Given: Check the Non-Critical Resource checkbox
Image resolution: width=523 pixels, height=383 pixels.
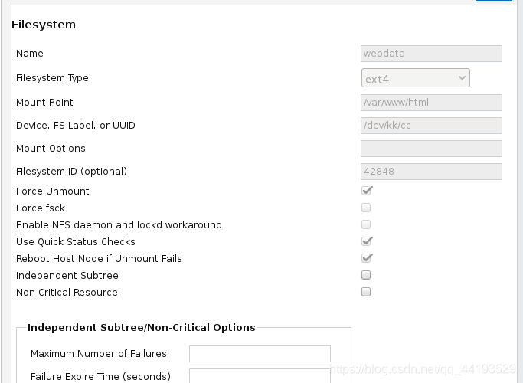Looking at the screenshot, I should tap(366, 292).
